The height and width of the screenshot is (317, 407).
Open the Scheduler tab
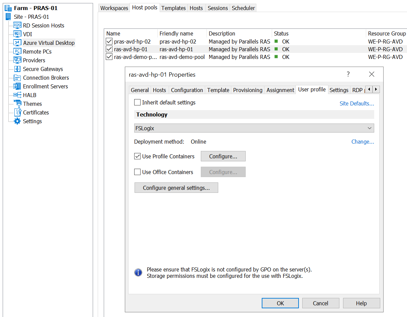click(x=243, y=8)
